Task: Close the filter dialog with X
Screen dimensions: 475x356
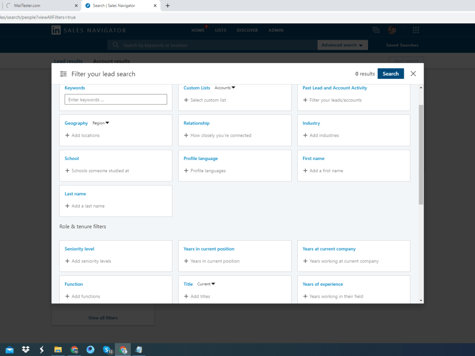Action: click(x=413, y=74)
